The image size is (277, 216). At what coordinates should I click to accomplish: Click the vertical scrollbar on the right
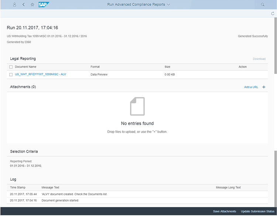click(x=275, y=44)
